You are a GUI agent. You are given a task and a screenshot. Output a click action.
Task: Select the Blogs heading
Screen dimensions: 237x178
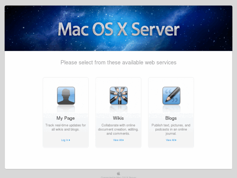pyautogui.click(x=171, y=118)
